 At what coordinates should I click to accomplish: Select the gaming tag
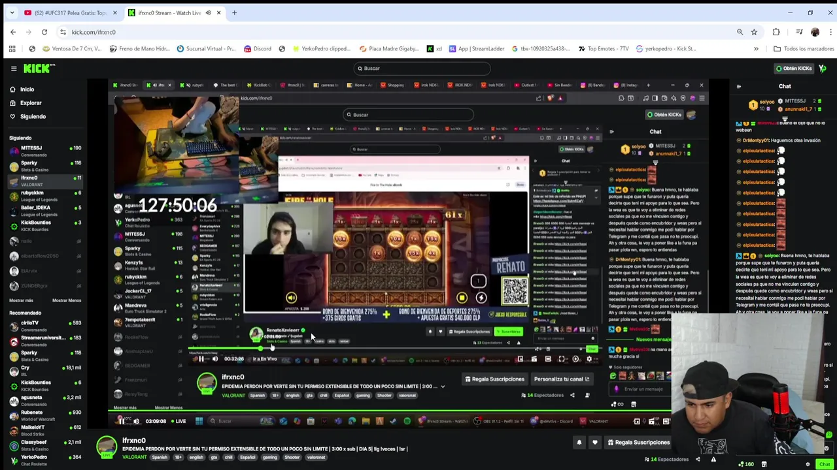pos(269,458)
